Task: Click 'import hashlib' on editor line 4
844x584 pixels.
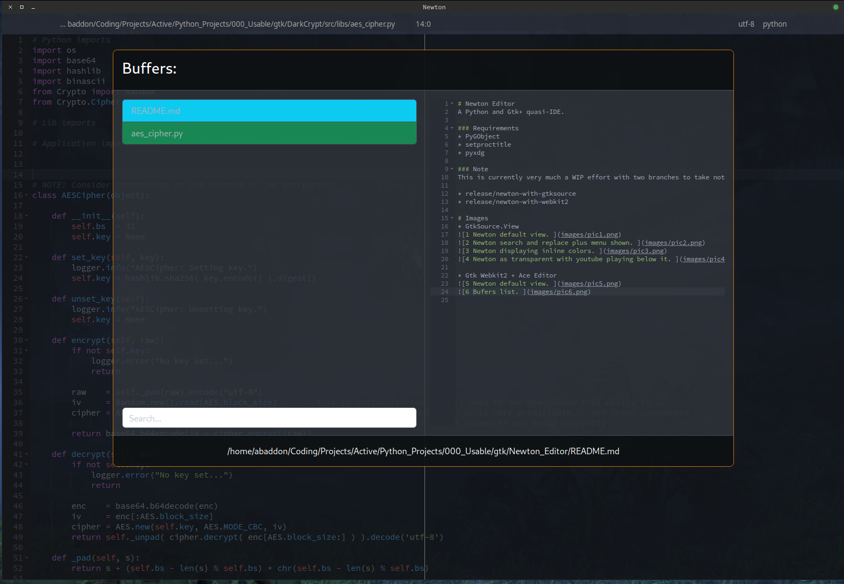Action: pos(66,71)
